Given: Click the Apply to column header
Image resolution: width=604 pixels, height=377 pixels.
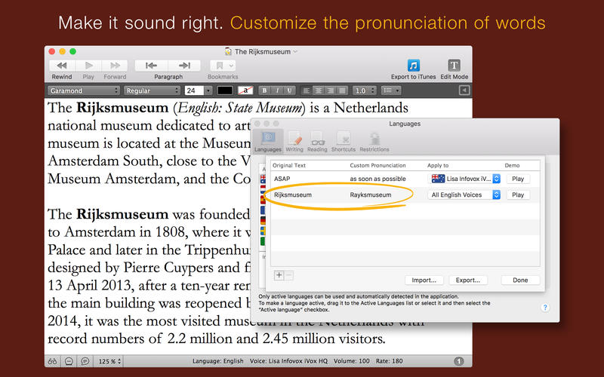Looking at the screenshot, I should [438, 165].
